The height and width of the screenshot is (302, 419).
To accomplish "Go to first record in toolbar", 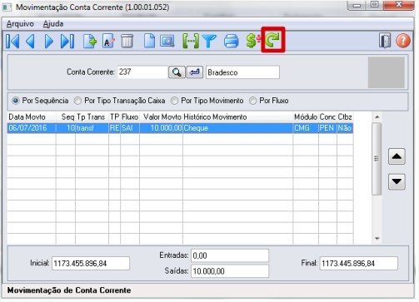I will (x=12, y=42).
